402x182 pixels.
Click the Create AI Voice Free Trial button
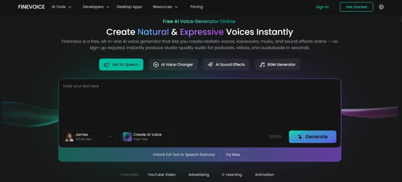click(x=147, y=137)
